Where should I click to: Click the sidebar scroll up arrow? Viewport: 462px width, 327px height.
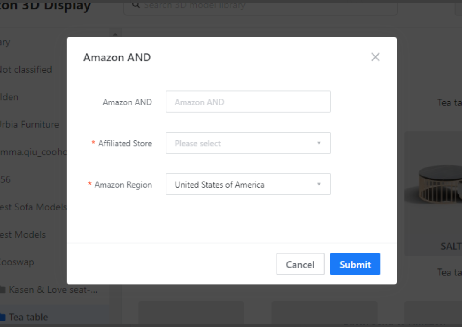(x=115, y=34)
